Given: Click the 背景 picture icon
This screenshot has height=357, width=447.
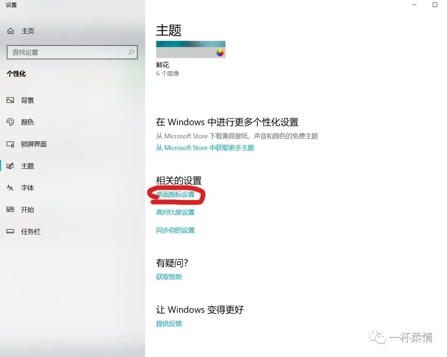Looking at the screenshot, I should click(10, 100).
